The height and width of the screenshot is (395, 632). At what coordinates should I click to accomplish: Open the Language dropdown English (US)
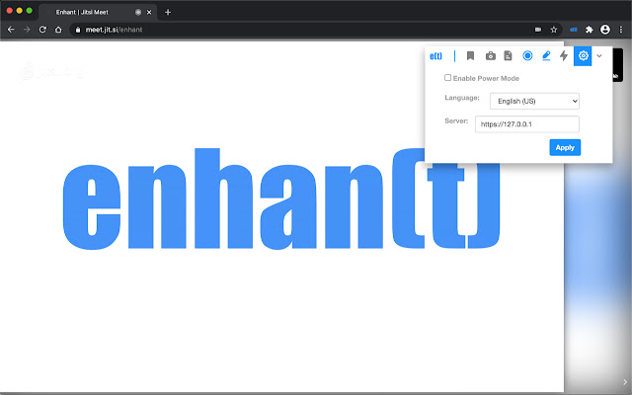point(534,101)
